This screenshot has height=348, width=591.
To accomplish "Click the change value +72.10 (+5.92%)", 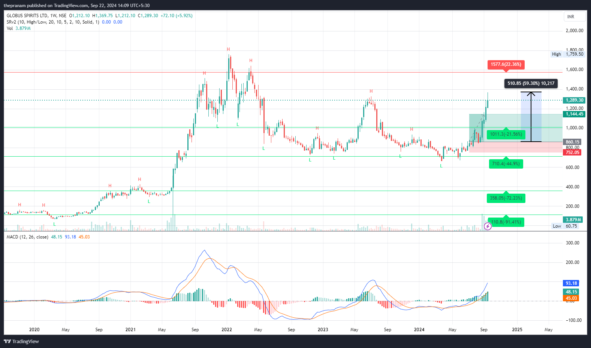I will [x=177, y=16].
